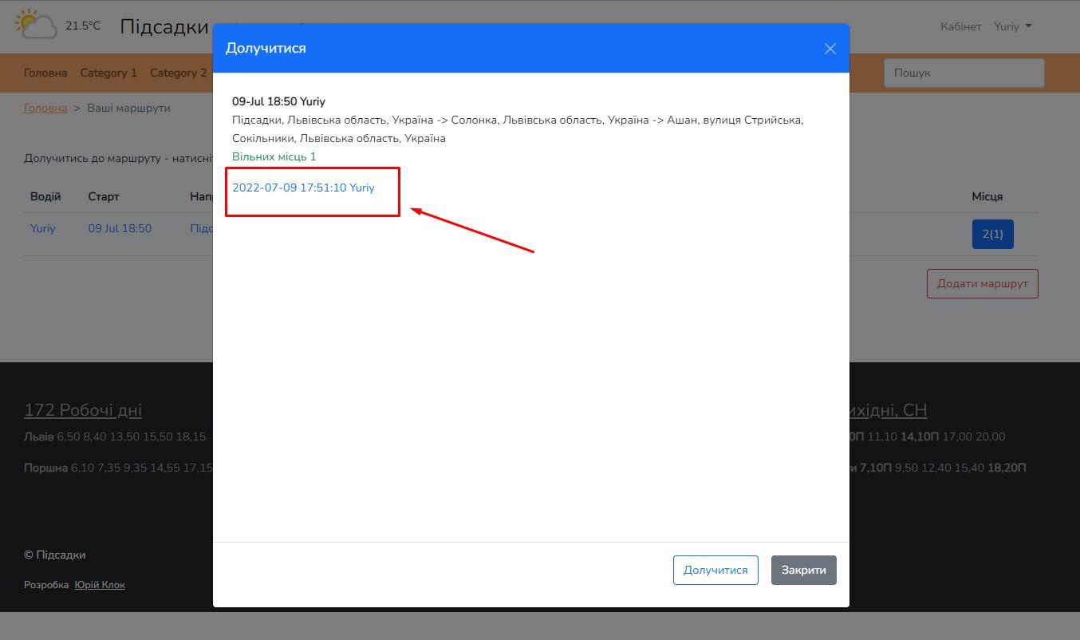
Task: Click the Підсадки site title
Action: (x=164, y=26)
